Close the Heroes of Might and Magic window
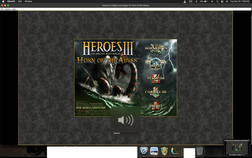 [2, 5]
